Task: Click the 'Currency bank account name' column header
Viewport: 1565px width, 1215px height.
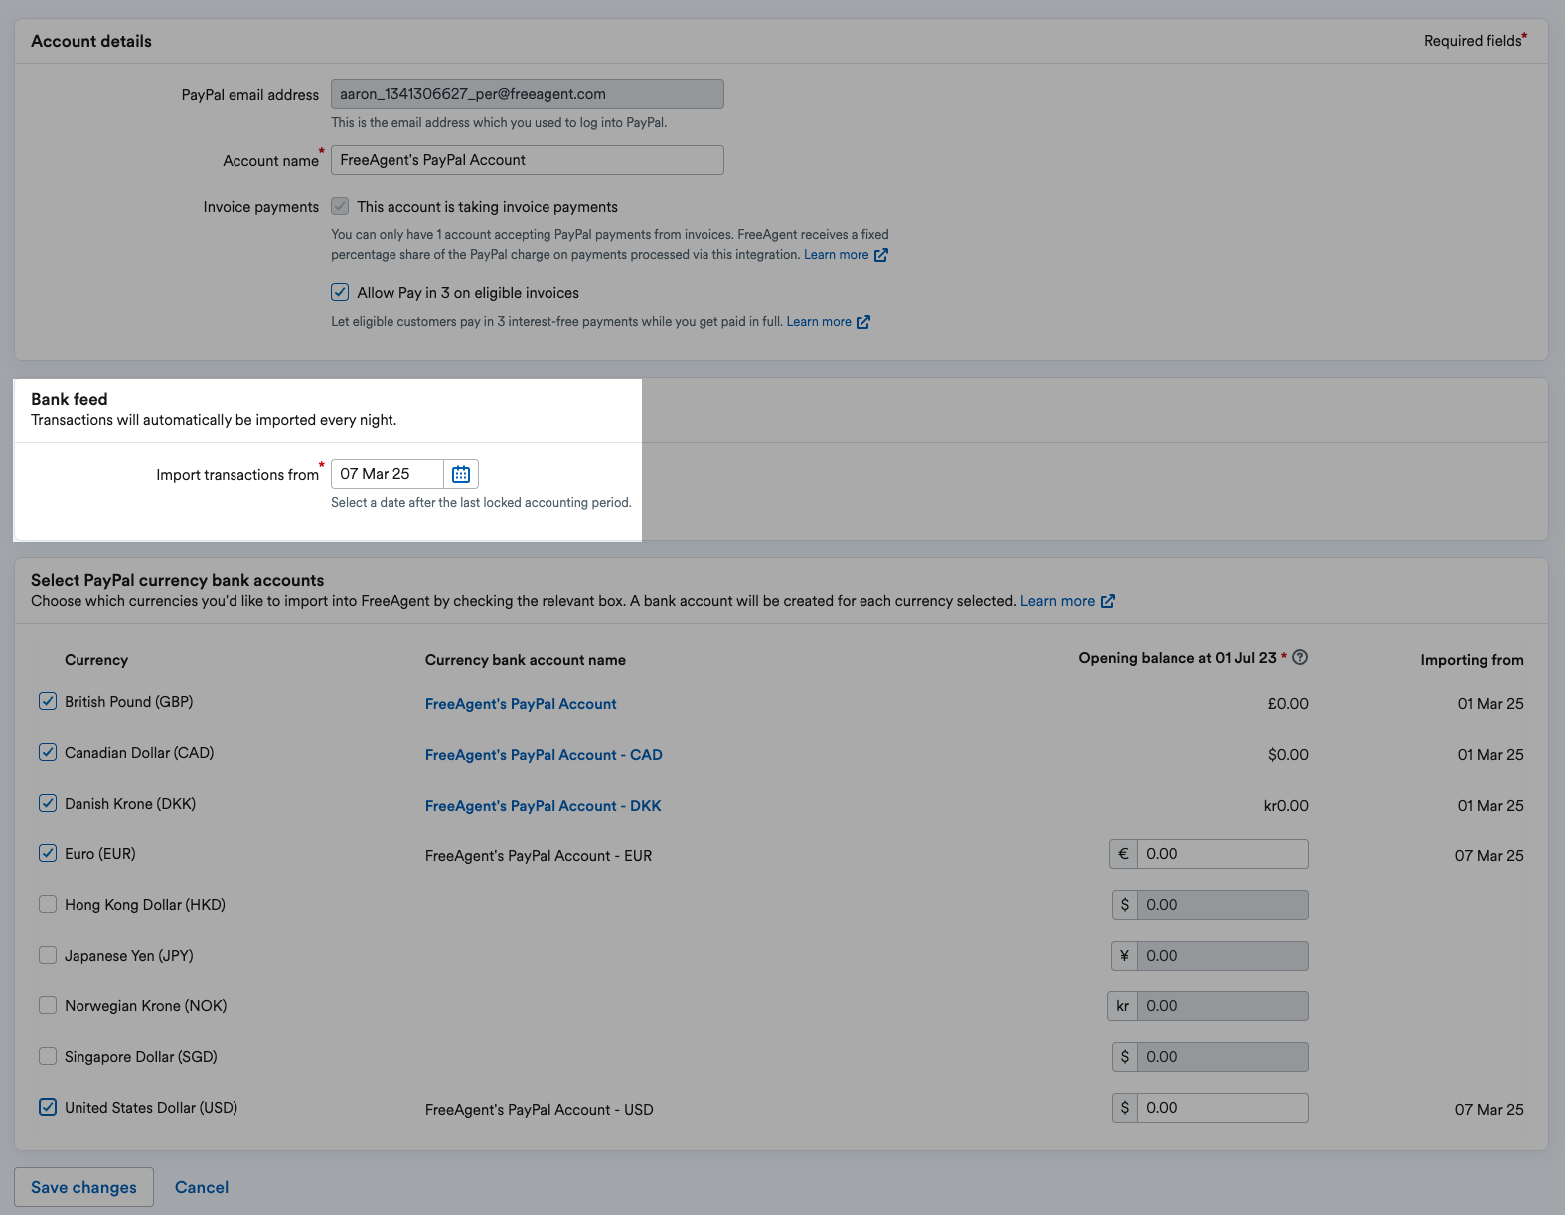Action: (526, 660)
